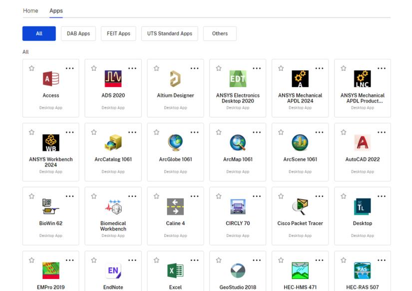
Task: Click the All category button
Action: pos(39,33)
